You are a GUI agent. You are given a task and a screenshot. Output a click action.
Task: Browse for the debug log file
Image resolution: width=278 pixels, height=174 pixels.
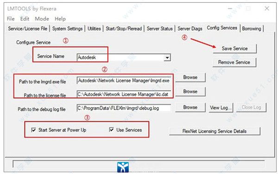click(190, 107)
